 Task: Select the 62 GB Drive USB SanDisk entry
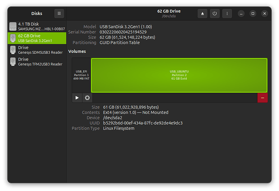37,38
